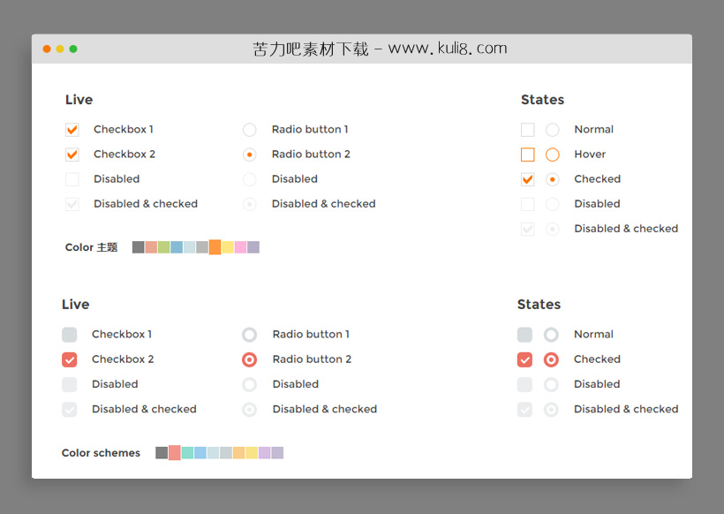The image size is (724, 514).
Task: Enable Checkbox 1 in lower Live section
Action: (70, 335)
